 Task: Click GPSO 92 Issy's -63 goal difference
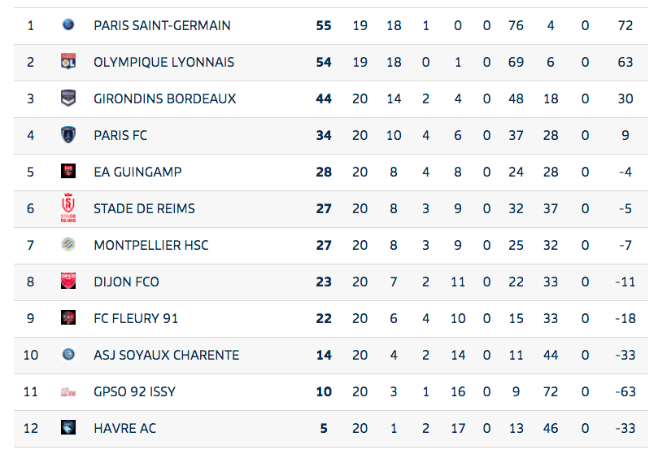(625, 391)
